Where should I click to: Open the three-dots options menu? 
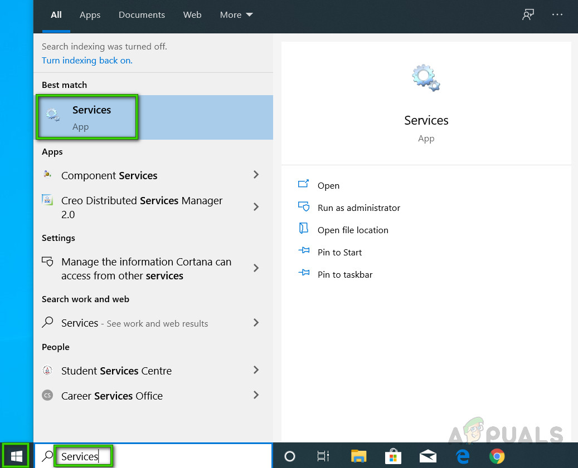[x=557, y=14]
